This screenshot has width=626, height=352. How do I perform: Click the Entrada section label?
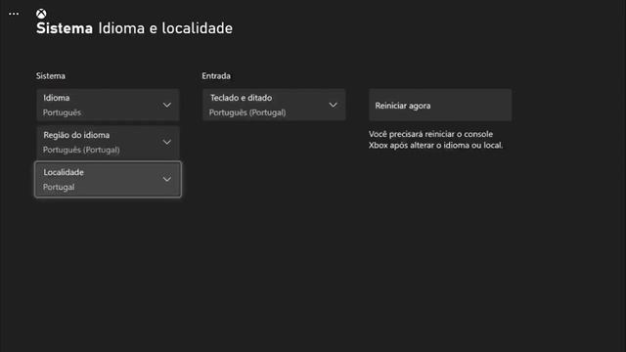pyautogui.click(x=216, y=76)
